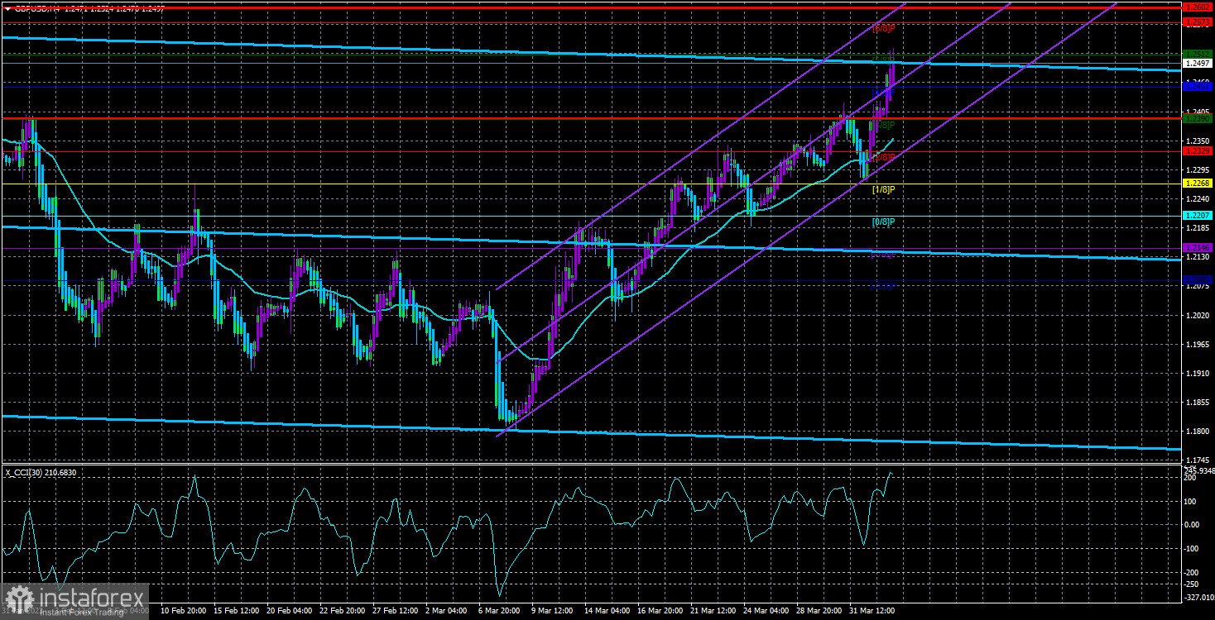Screen dimensions: 1215x620
Task: Click the CCI scale value 100
Action: click(x=1191, y=501)
